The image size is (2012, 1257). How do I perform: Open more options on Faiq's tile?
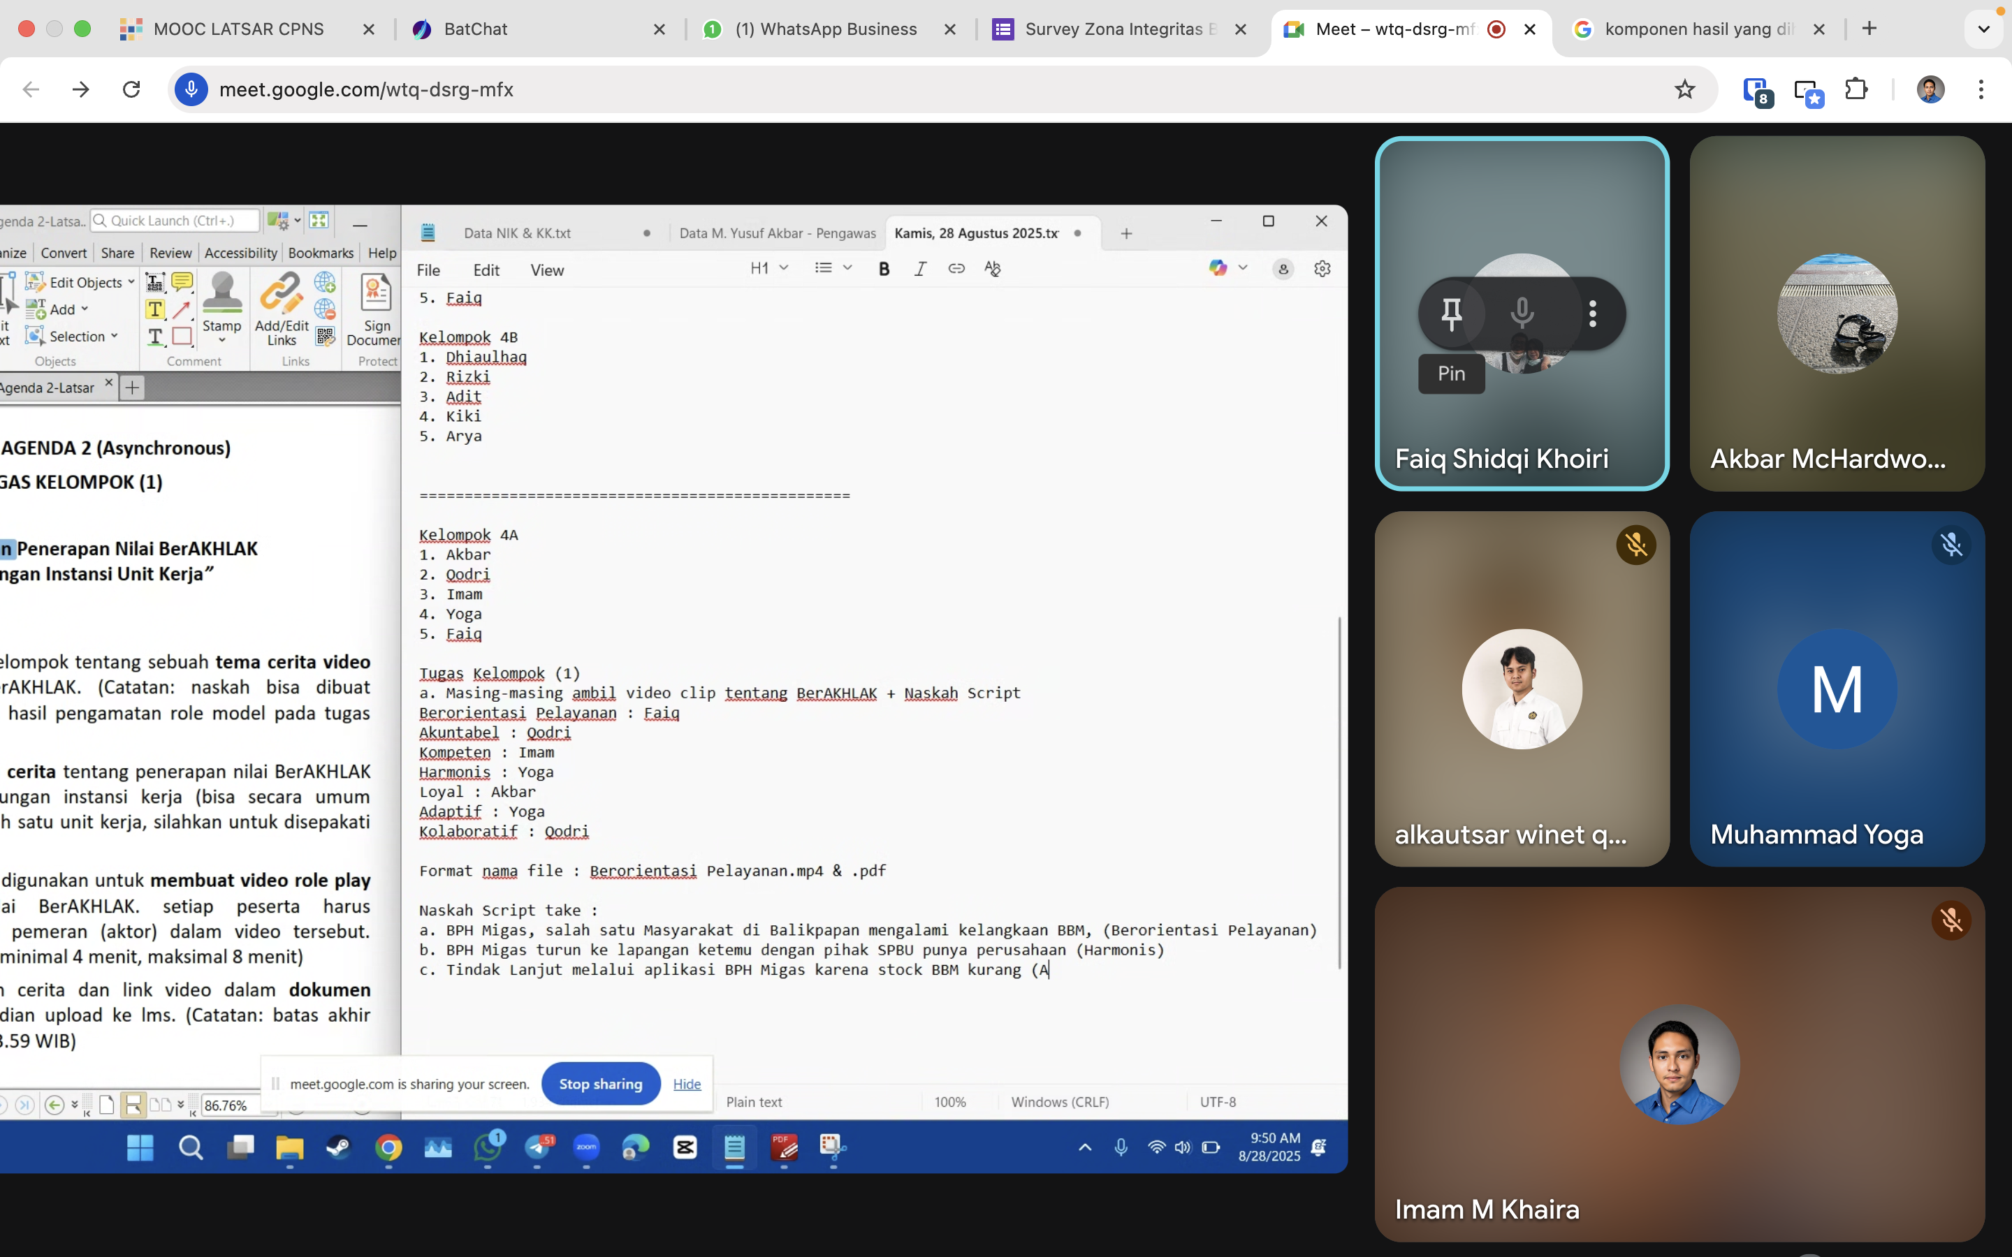coord(1592,314)
